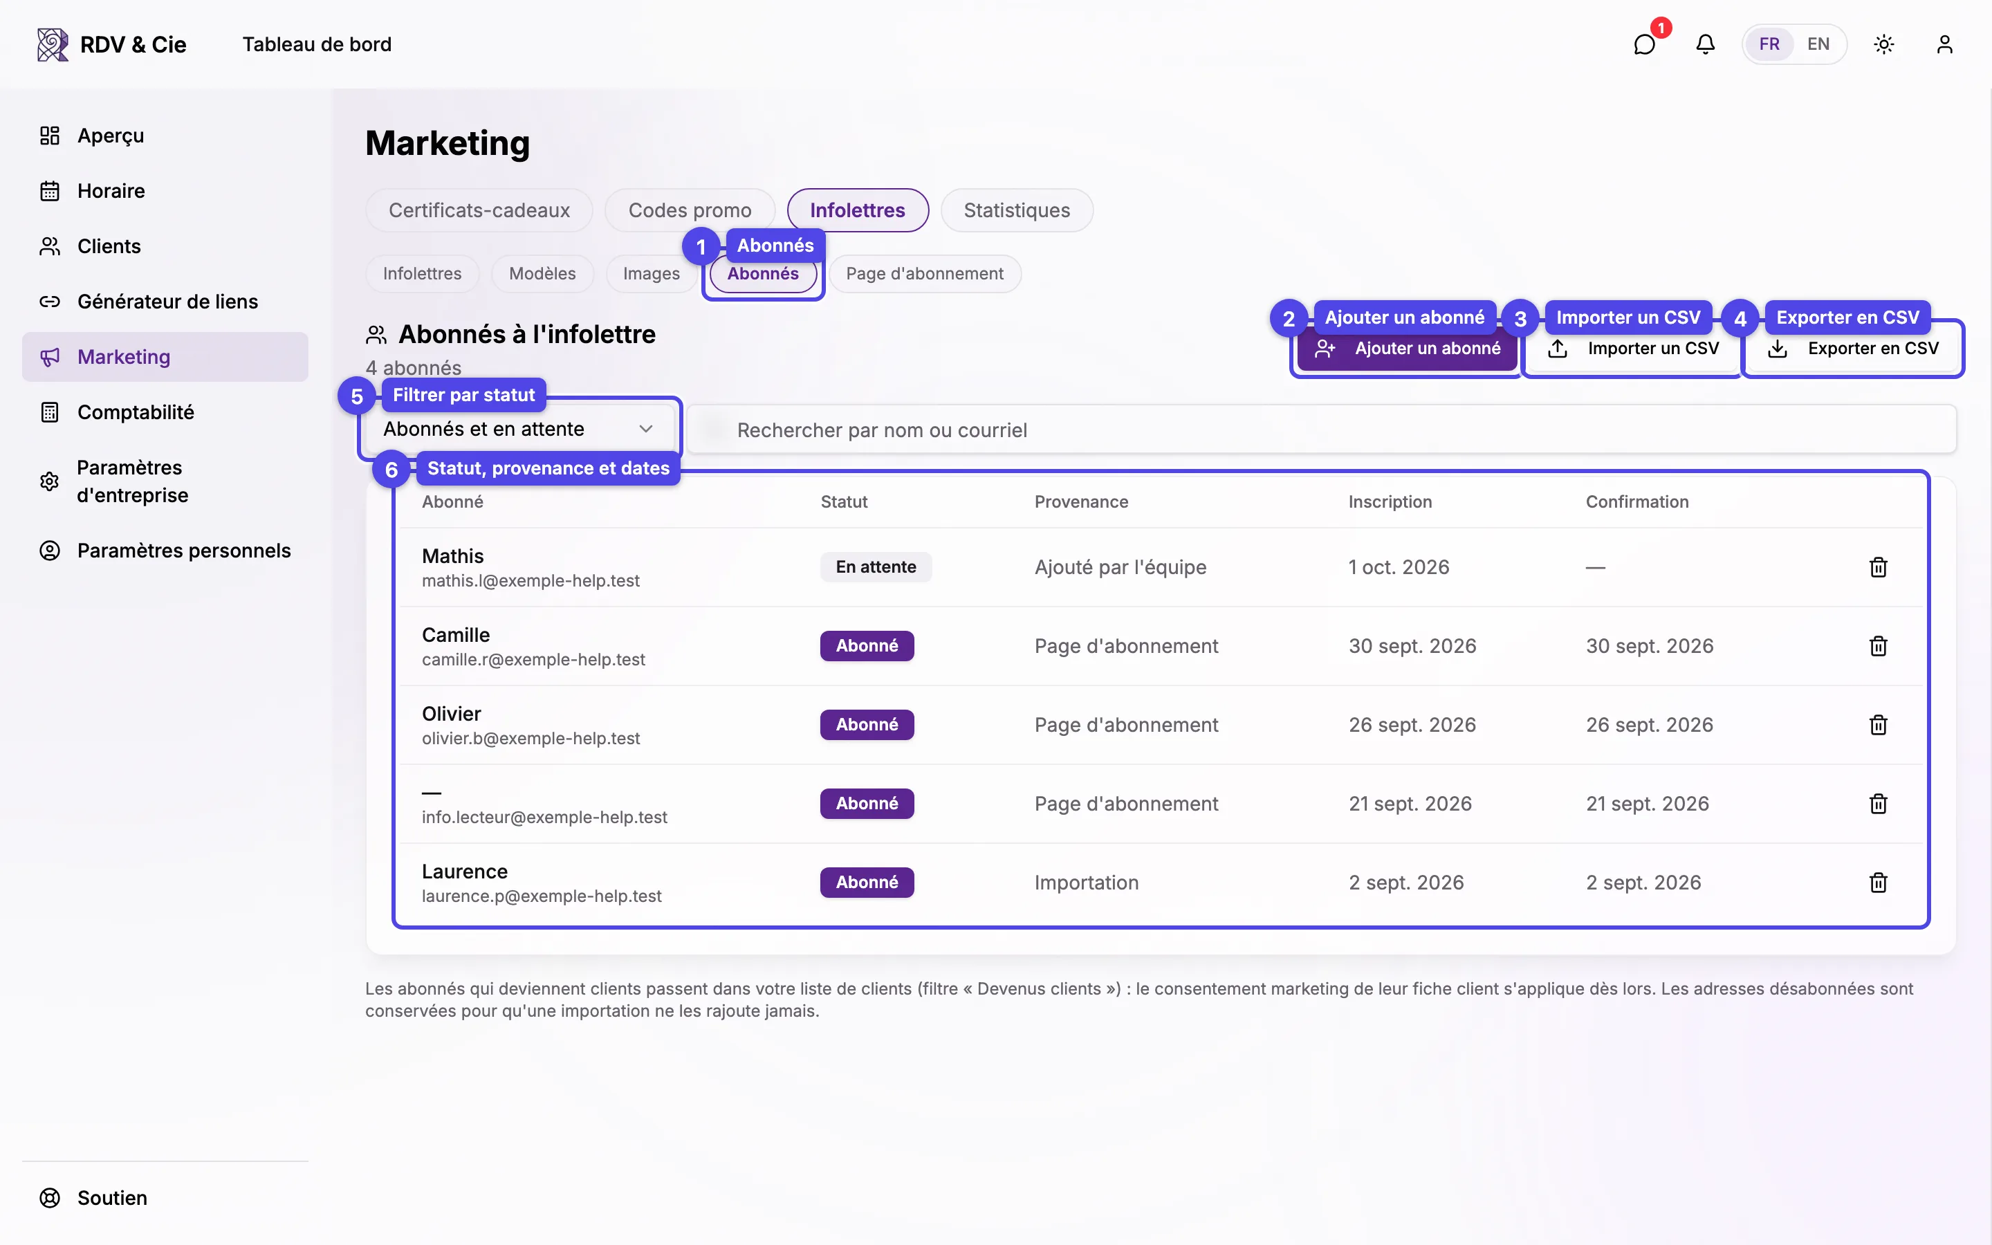Click laurence.p@exemple-help.test email
1992x1245 pixels.
(542, 896)
